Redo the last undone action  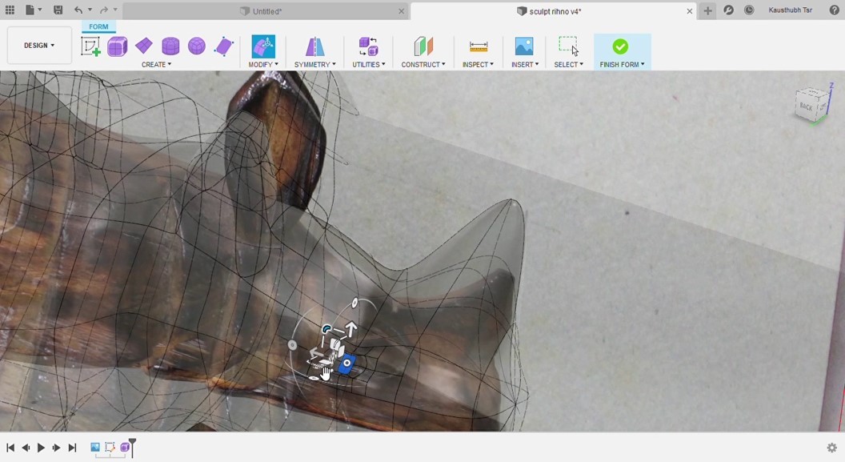pos(103,10)
